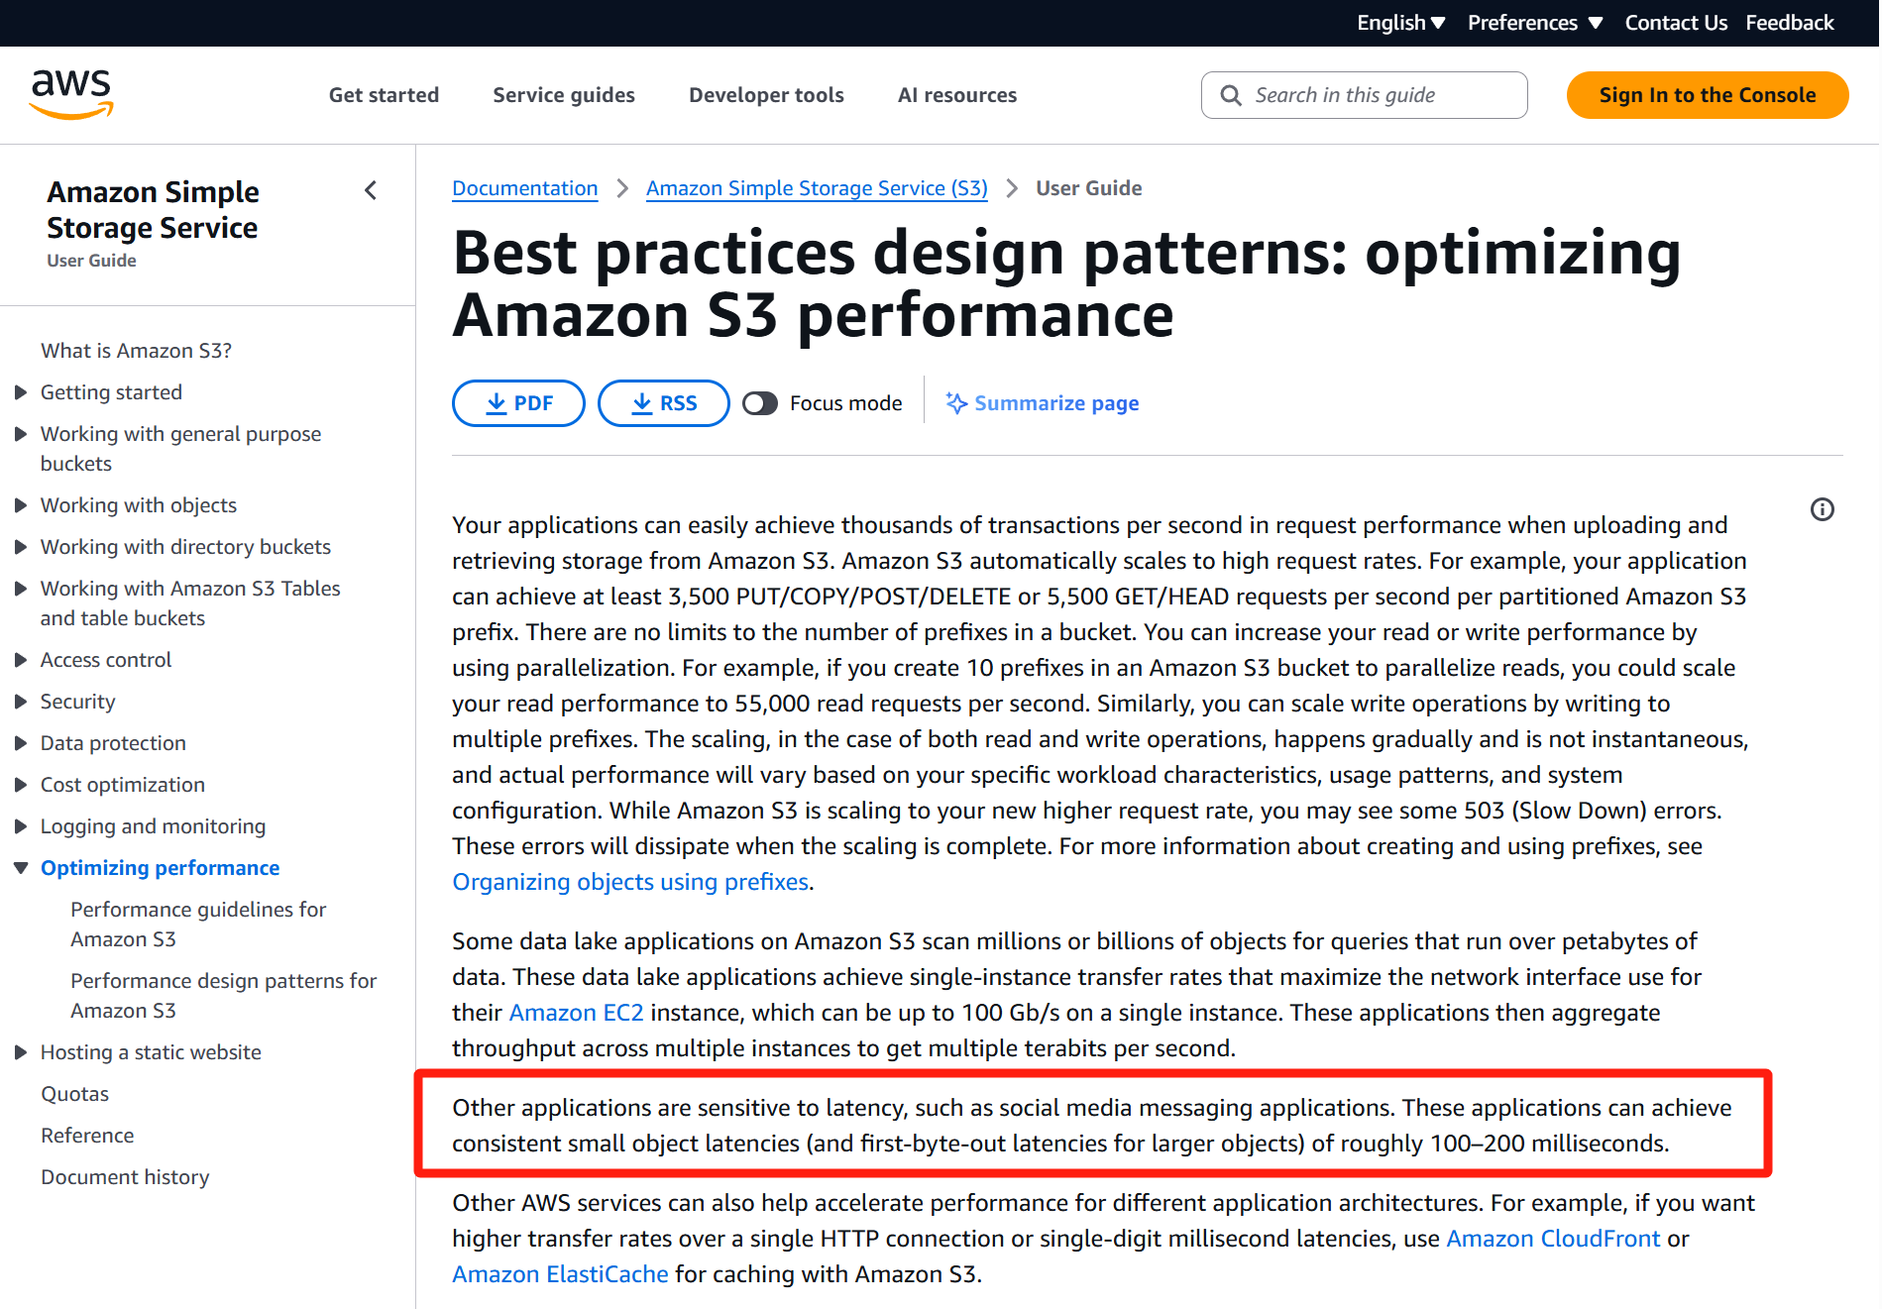Screen dimensions: 1882x1309
Task: Click Amazon Simple Storage Service sidebar title
Action: click(153, 209)
